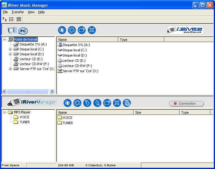The height and width of the screenshot is (169, 215).
Task: Select Disquette 3½ (A:) in the tree
Action: (x=33, y=44)
